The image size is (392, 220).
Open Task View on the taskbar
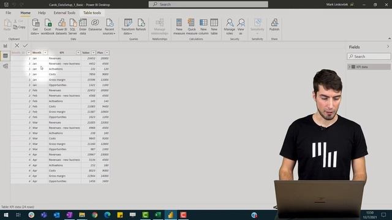[18, 215]
